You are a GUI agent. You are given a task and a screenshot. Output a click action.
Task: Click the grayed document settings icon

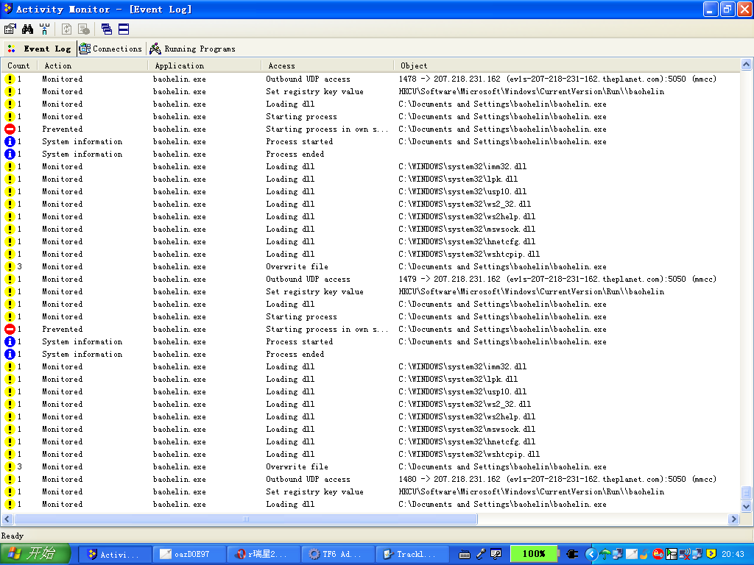point(84,29)
